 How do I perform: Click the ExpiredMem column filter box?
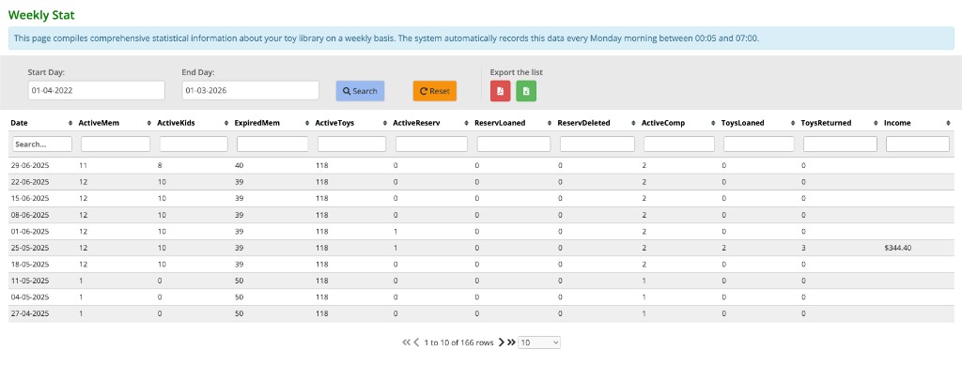click(272, 144)
